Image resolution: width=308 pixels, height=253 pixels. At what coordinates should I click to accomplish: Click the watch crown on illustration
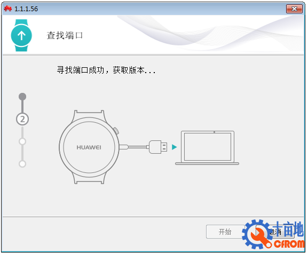pyautogui.click(x=116, y=131)
